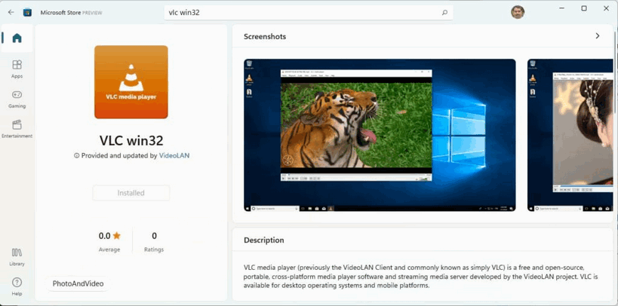Screen dimensions: 618x306
Task: Click the Microsoft Store logo icon
Action: point(27,12)
